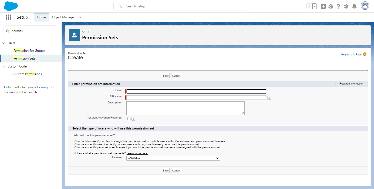Viewport: 374px width, 189px height.
Task: Enable the Session Activation Required checkbox
Action: coord(129,119)
